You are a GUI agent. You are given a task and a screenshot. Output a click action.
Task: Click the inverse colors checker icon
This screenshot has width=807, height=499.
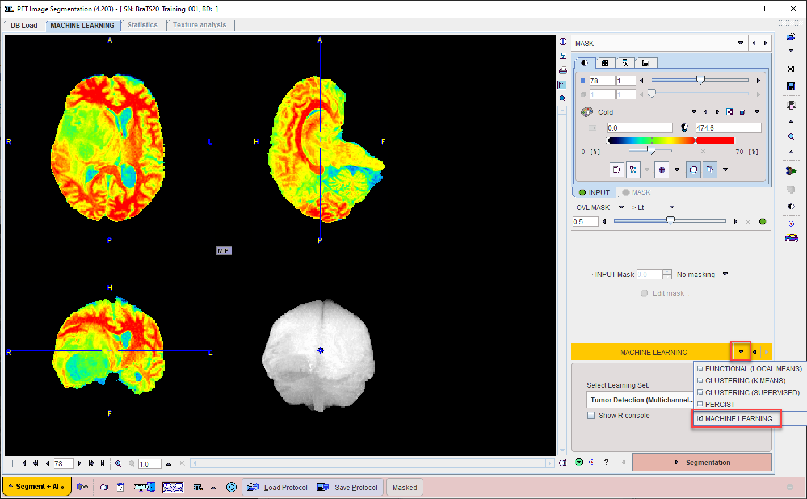coord(730,112)
